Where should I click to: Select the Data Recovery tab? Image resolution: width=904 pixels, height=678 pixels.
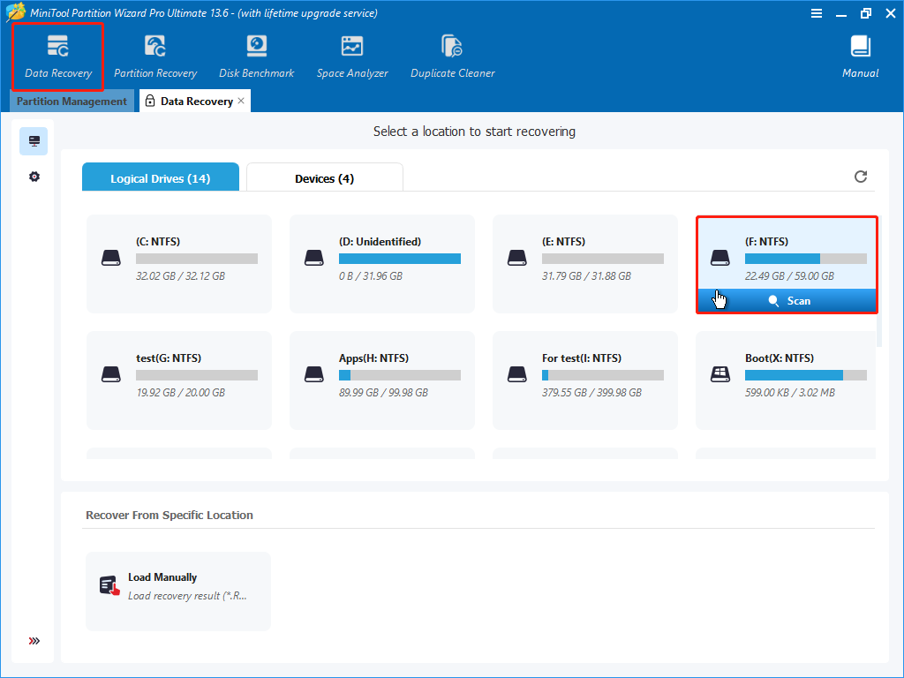(196, 102)
